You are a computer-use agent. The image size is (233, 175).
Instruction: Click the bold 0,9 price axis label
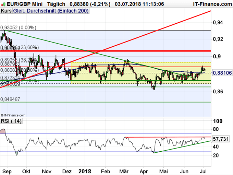tap(217, 57)
